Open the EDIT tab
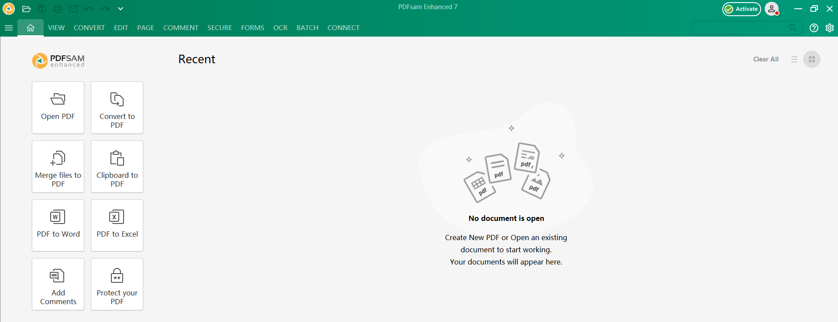The width and height of the screenshot is (838, 322). [x=121, y=28]
